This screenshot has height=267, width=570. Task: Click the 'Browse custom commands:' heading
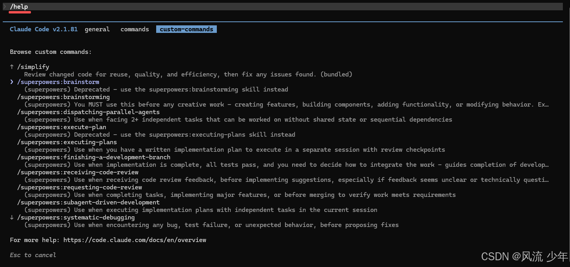pyautogui.click(x=51, y=52)
